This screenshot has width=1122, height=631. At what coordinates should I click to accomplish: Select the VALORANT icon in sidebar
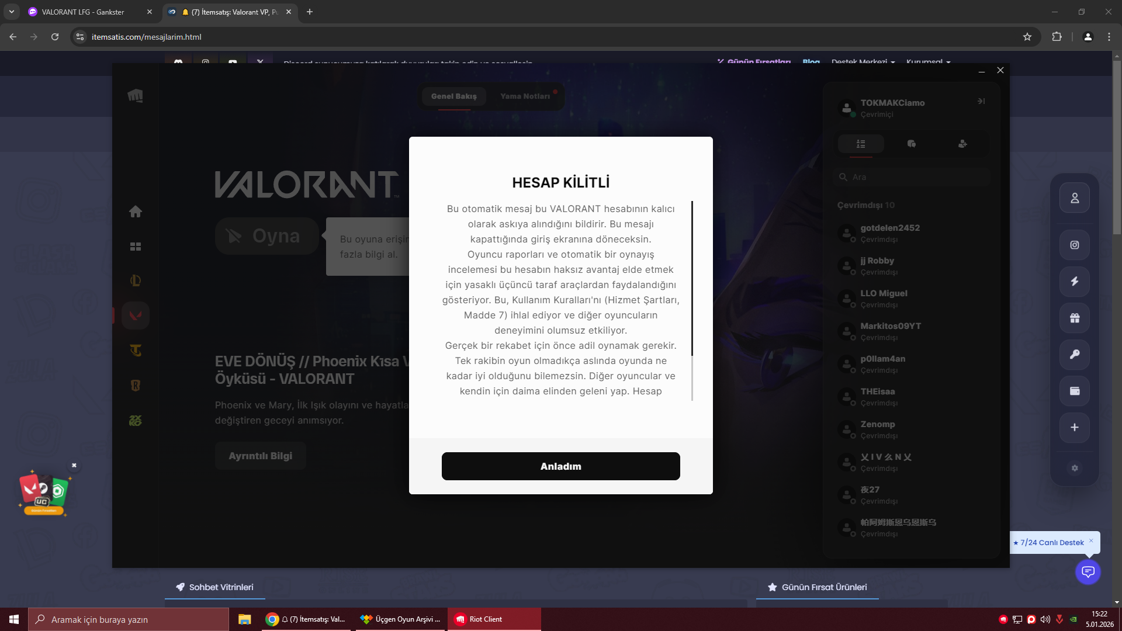[136, 315]
